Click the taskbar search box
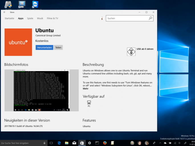The width and height of the screenshot is (195, 146). click(24, 143)
